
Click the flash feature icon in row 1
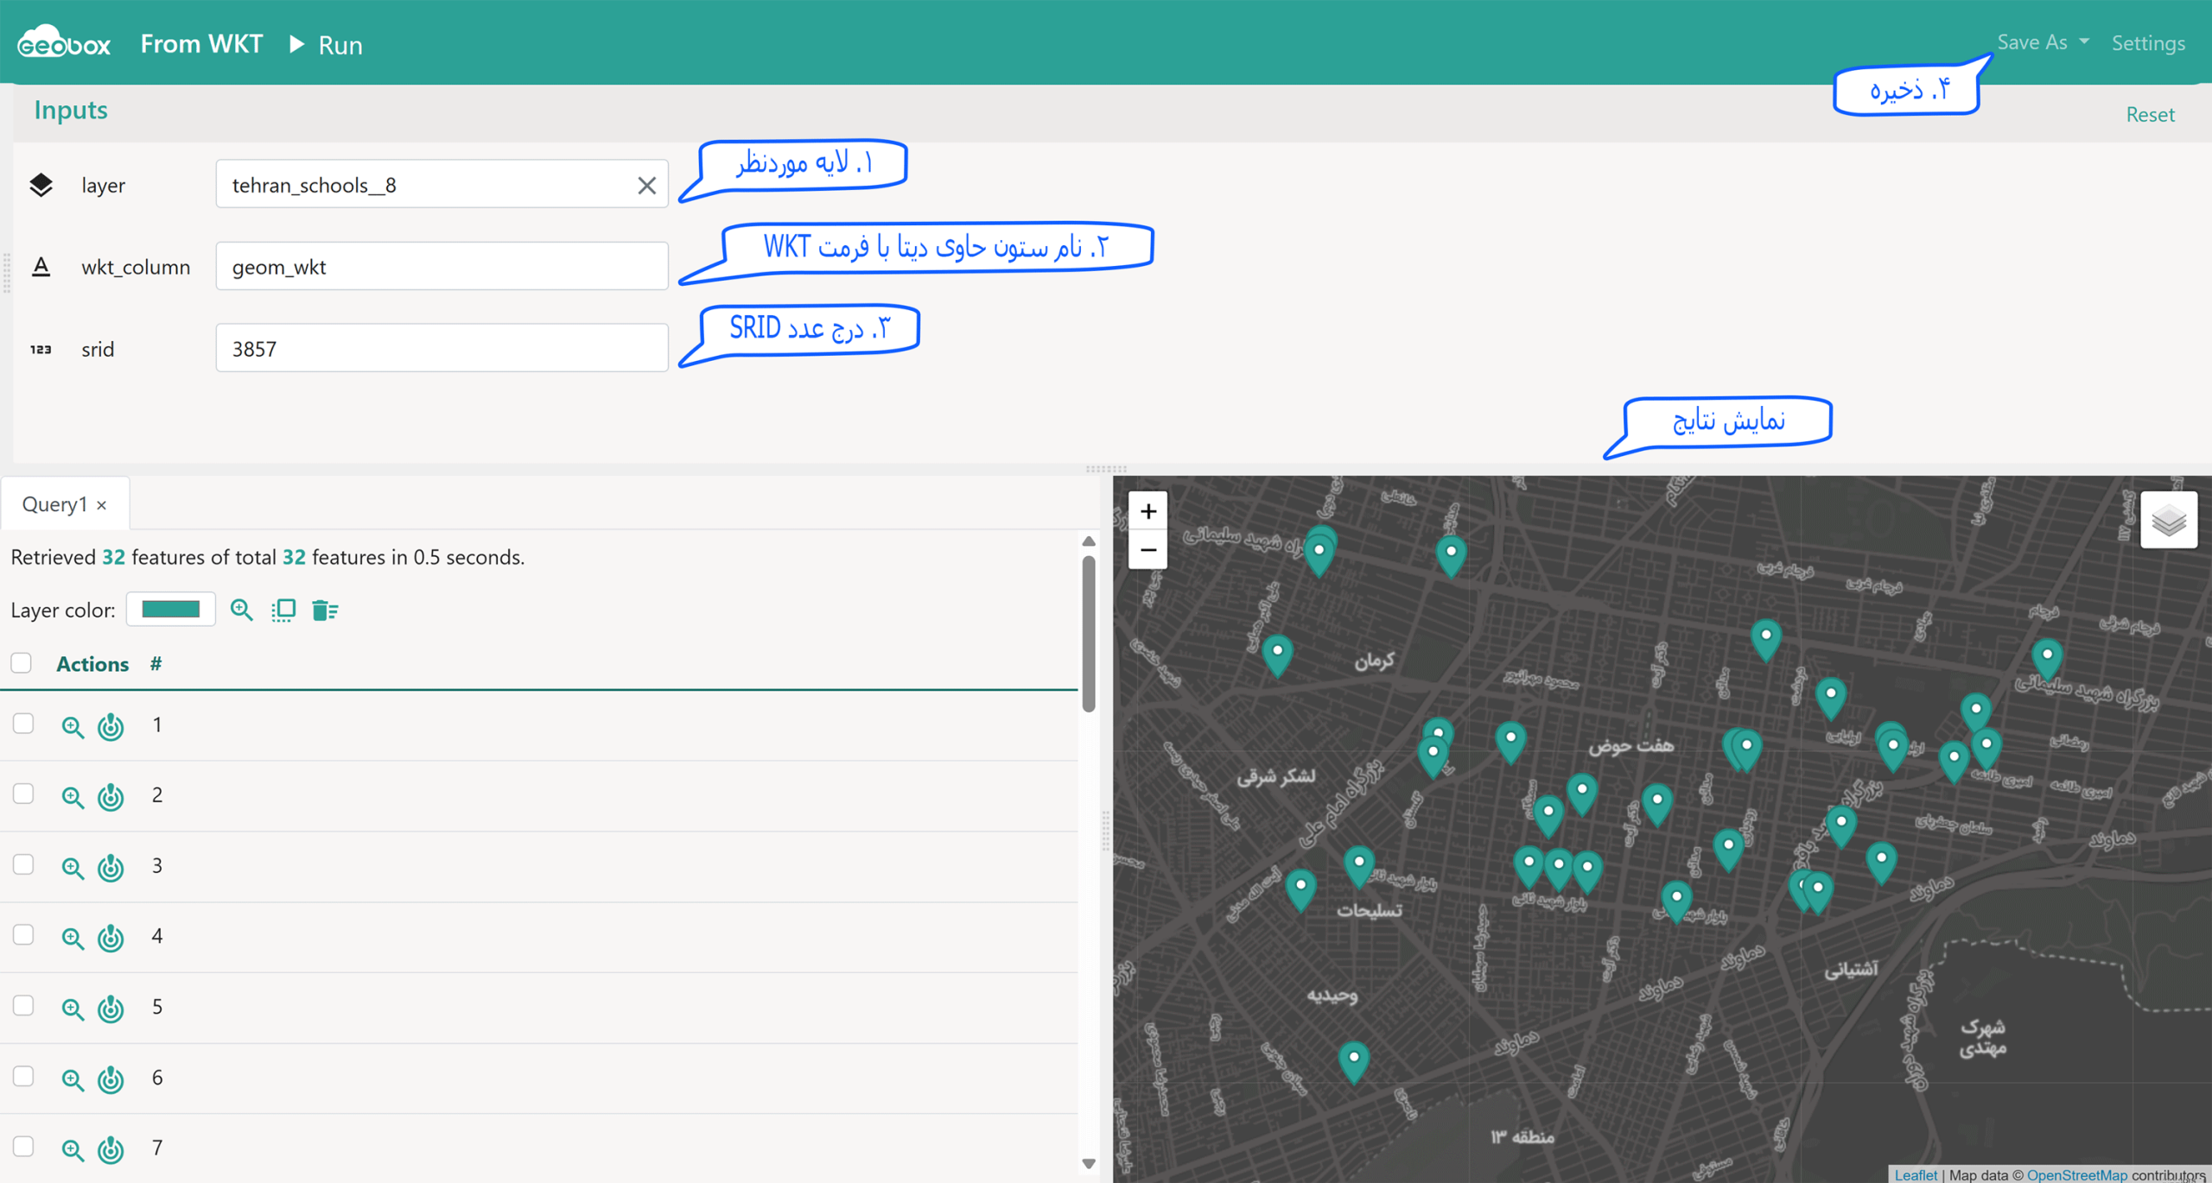pos(111,726)
